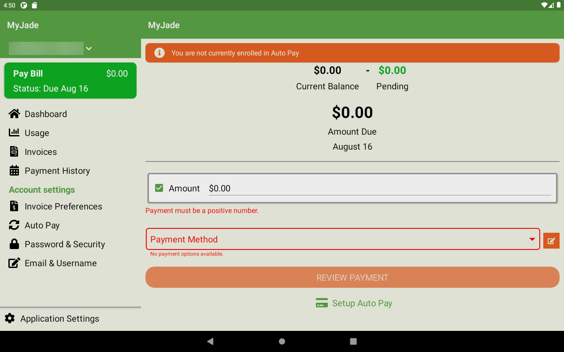The image size is (564, 352).
Task: Tap the Android back navigation button
Action: [x=210, y=341]
